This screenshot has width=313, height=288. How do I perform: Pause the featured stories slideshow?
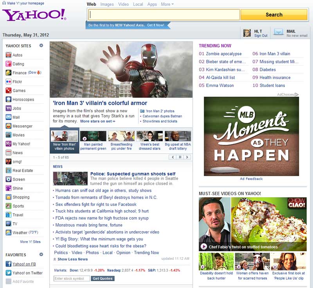pos(180,157)
